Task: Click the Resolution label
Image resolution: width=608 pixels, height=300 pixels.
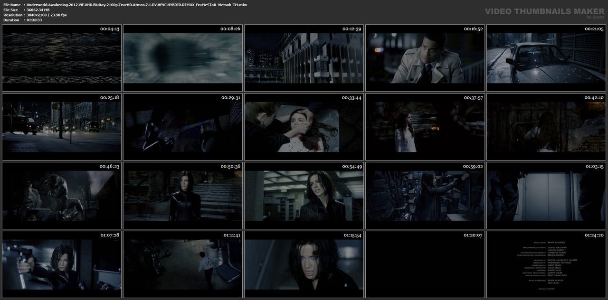Action: click(x=12, y=15)
